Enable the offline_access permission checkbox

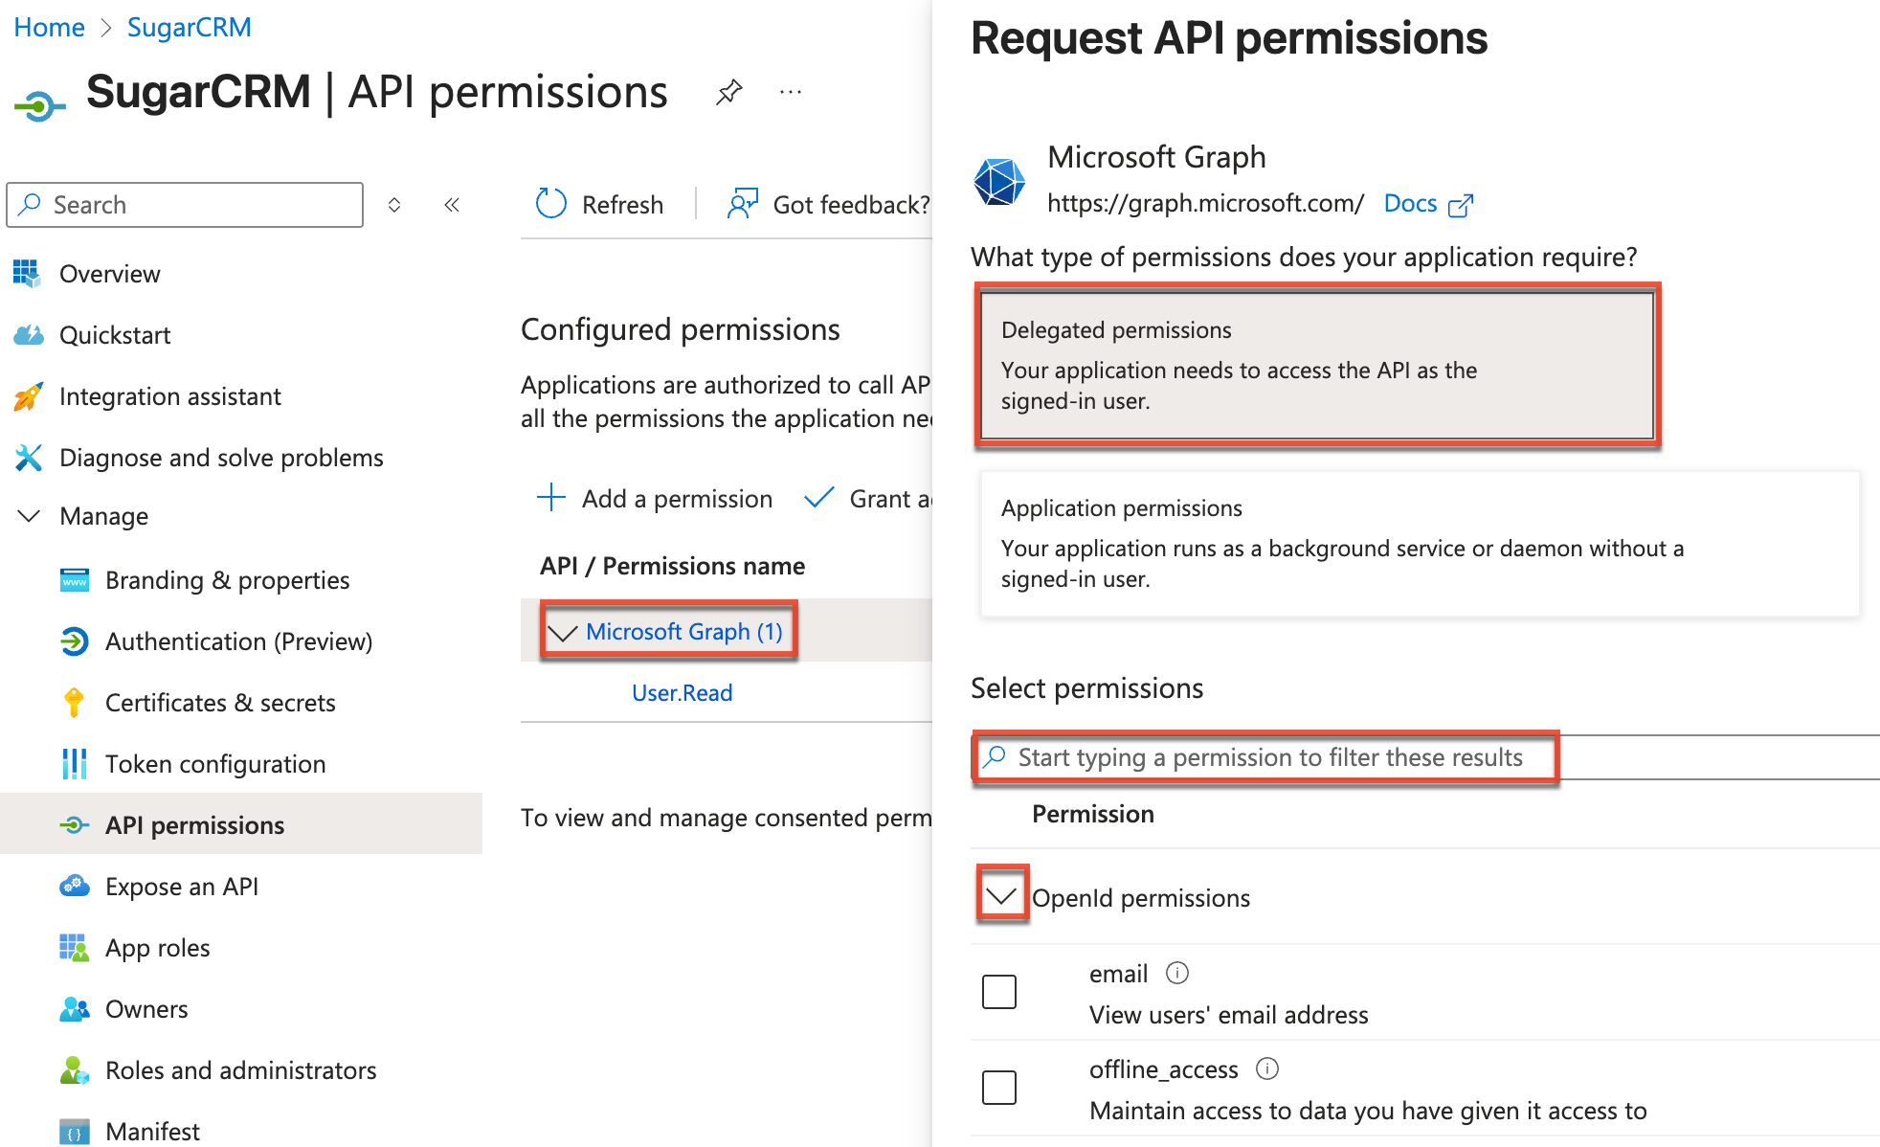[x=999, y=1088]
